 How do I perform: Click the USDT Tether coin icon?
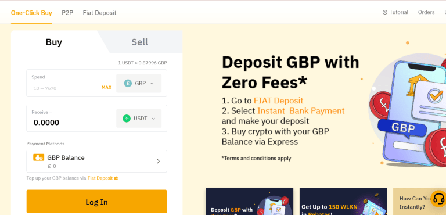point(127,119)
